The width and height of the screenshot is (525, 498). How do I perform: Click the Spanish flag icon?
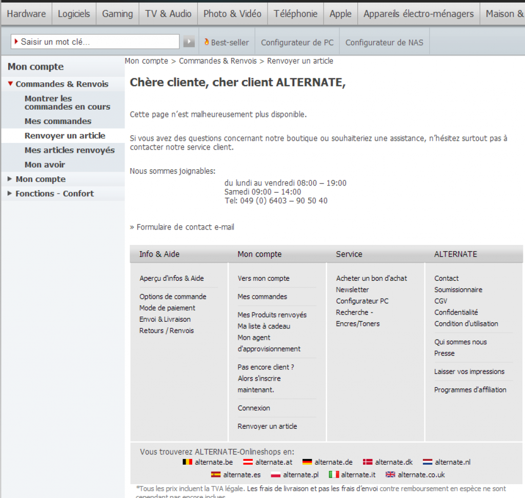tap(216, 474)
